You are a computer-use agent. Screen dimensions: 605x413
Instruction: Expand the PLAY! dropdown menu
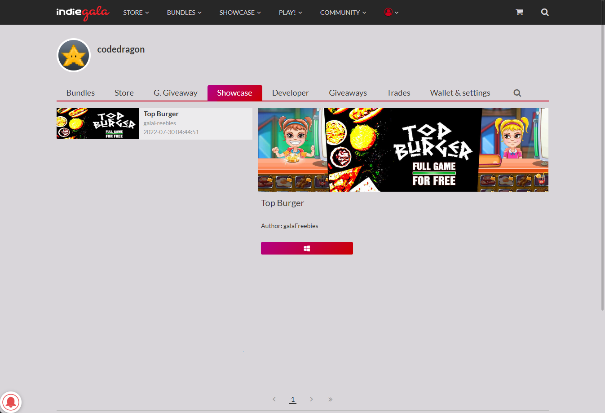[x=291, y=13]
